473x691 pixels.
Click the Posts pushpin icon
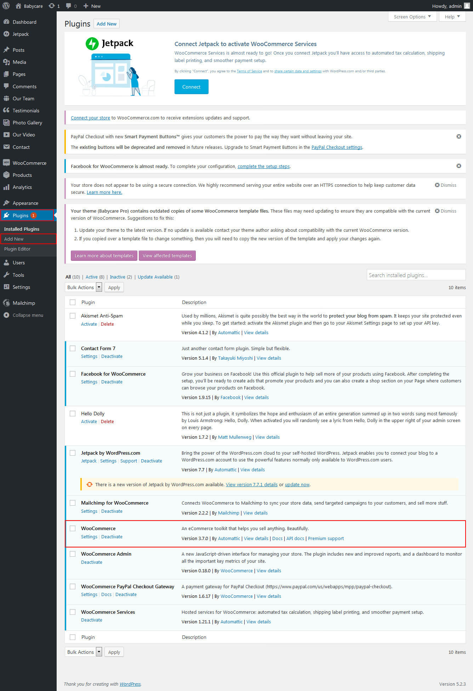pos(6,50)
